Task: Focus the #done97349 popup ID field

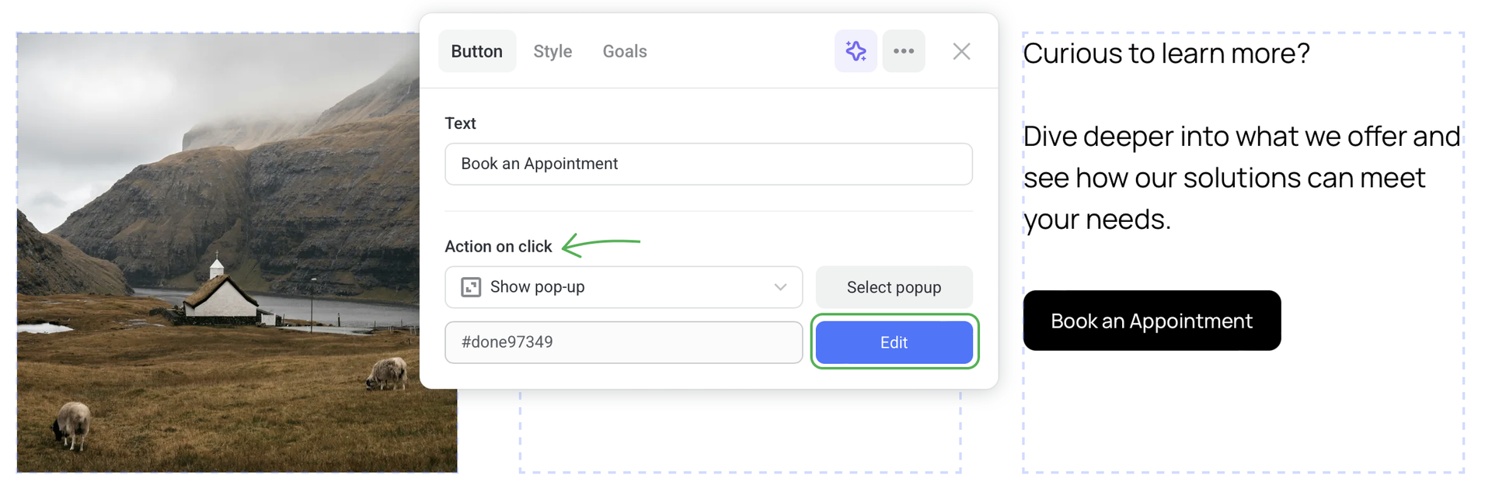Action: click(623, 342)
